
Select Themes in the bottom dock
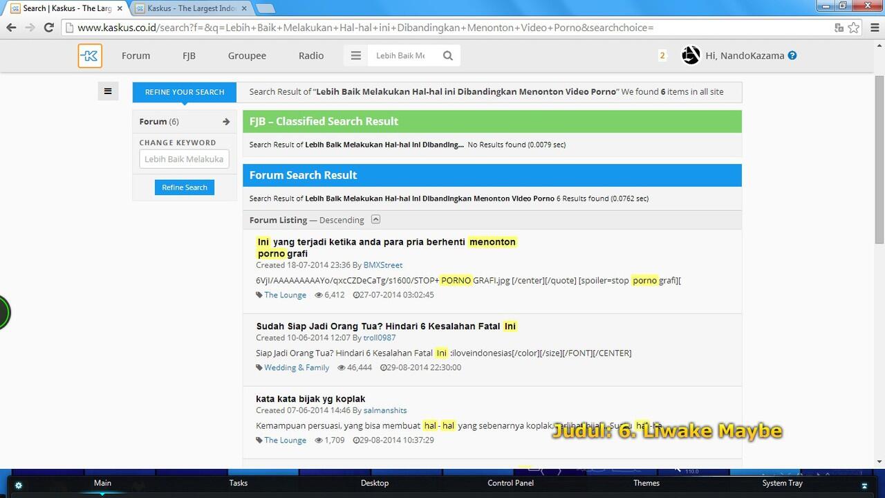pyautogui.click(x=646, y=483)
